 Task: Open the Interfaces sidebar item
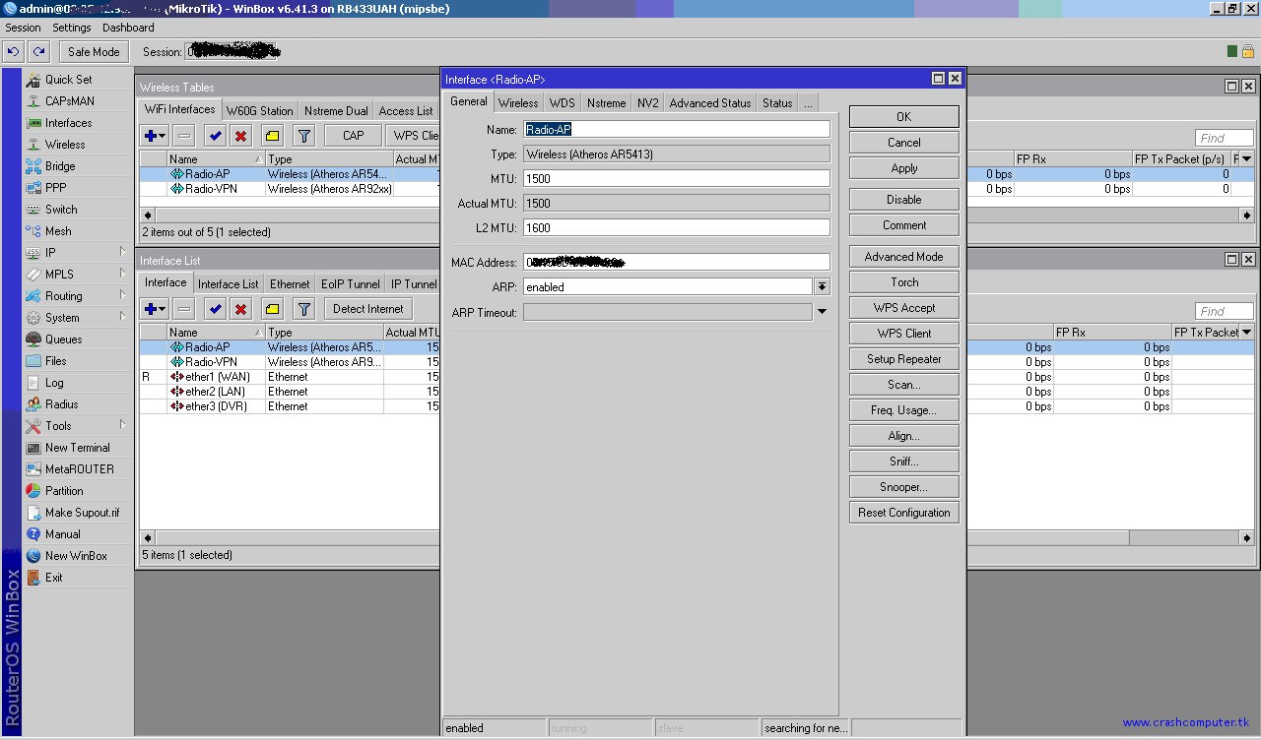[x=68, y=123]
